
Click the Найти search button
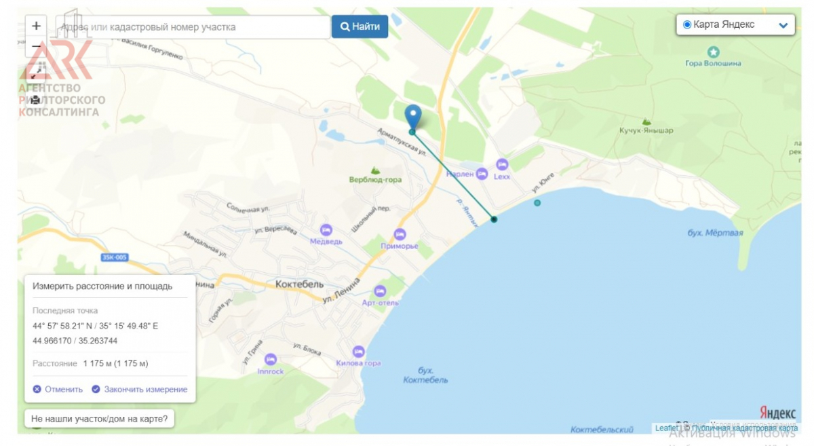(x=360, y=26)
